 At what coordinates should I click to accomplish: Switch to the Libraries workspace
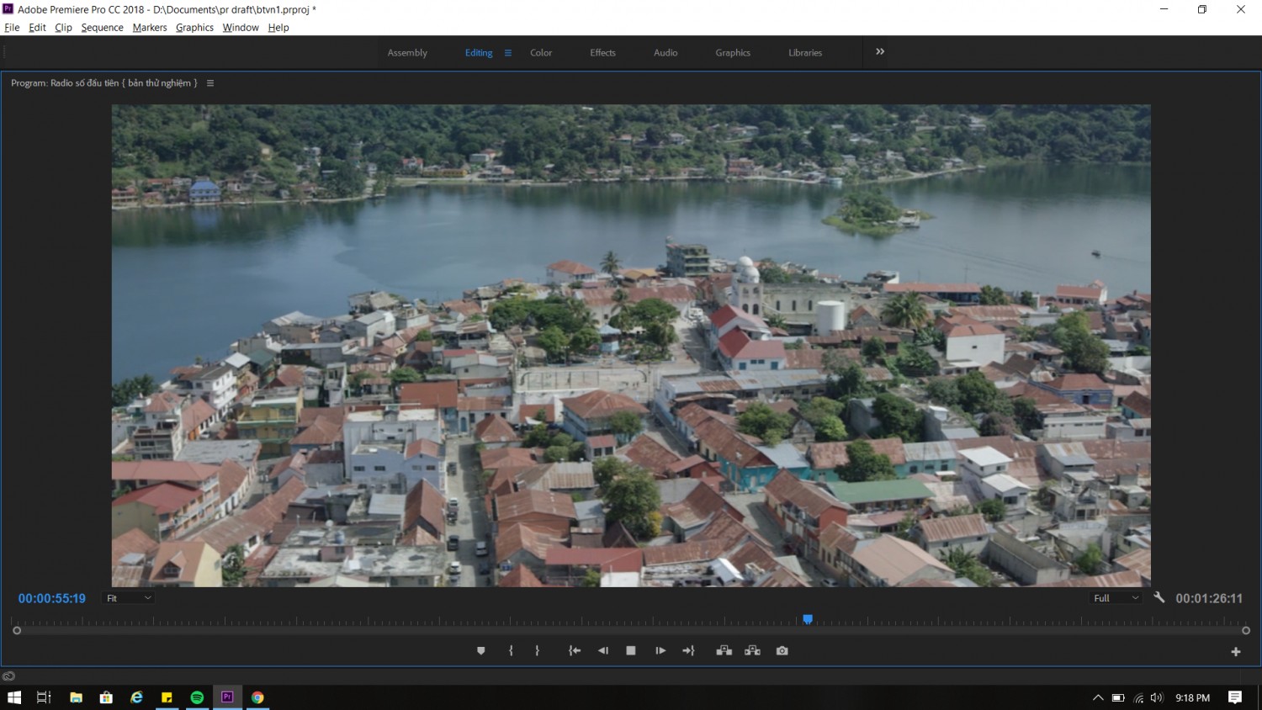pos(805,53)
